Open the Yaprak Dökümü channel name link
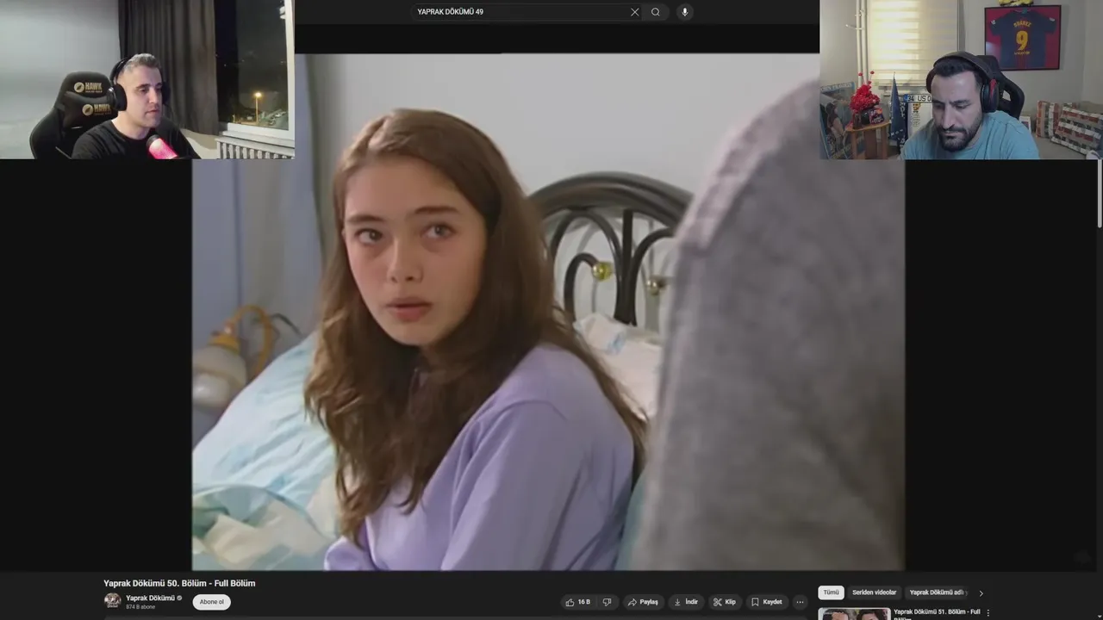This screenshot has height=620, width=1103. click(150, 598)
